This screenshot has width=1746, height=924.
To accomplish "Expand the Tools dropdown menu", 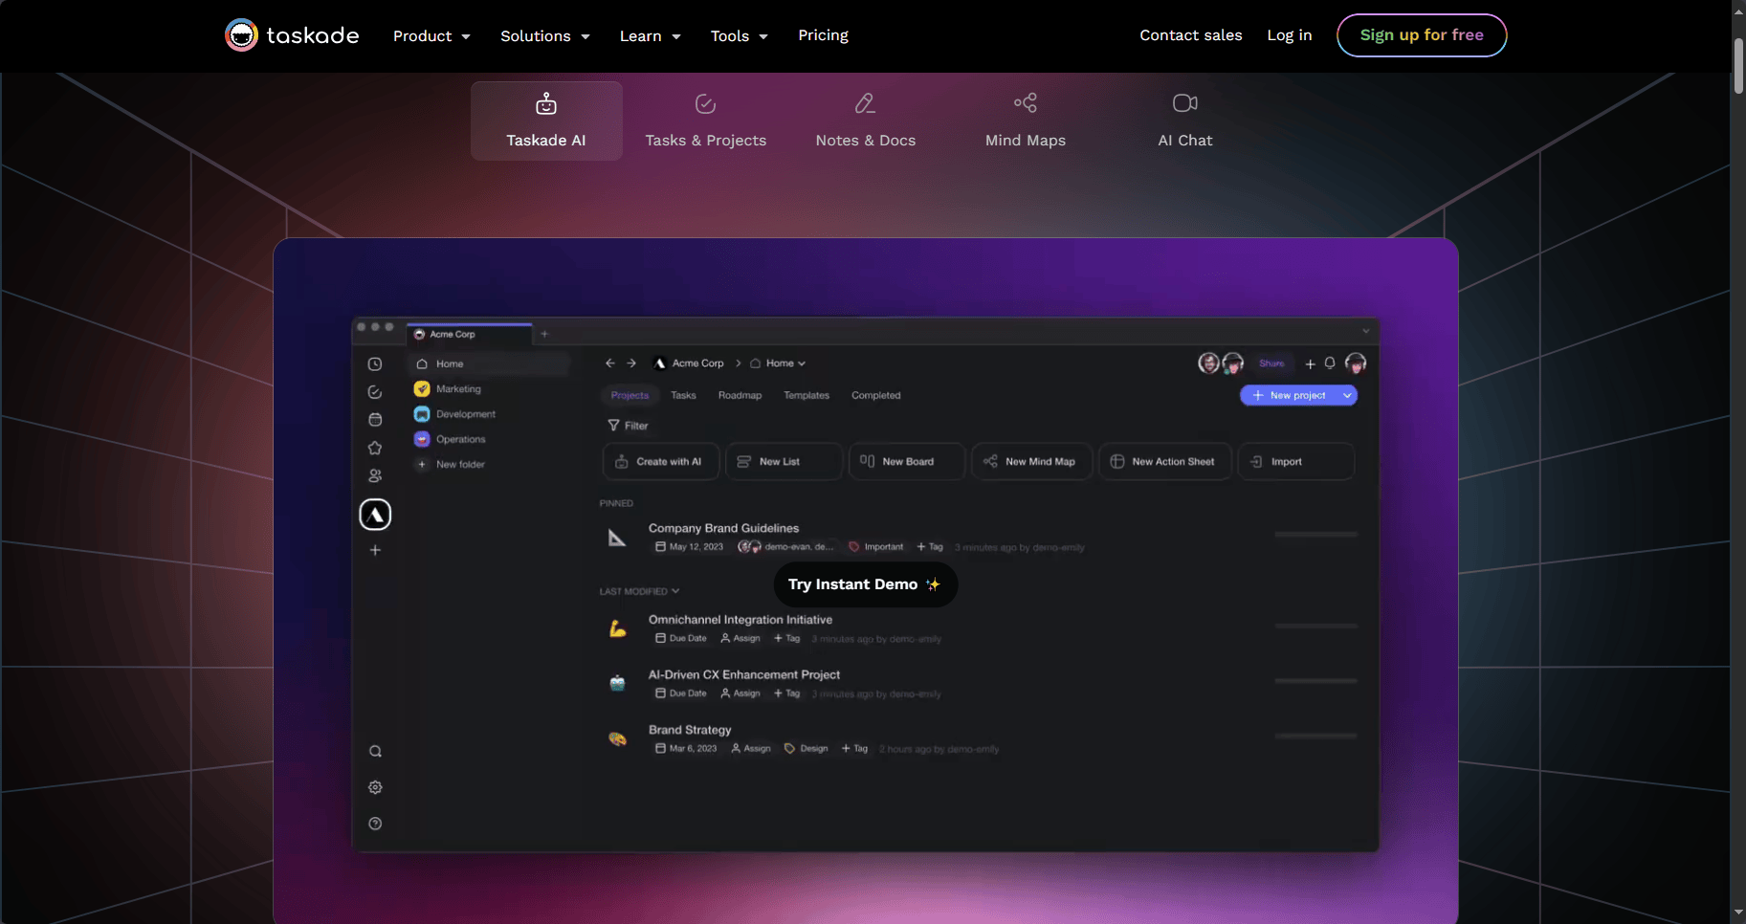I will (x=739, y=35).
